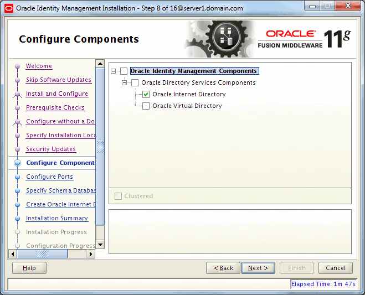The height and width of the screenshot is (295, 365).
Task: Open the Configure Ports step
Action: [50, 177]
